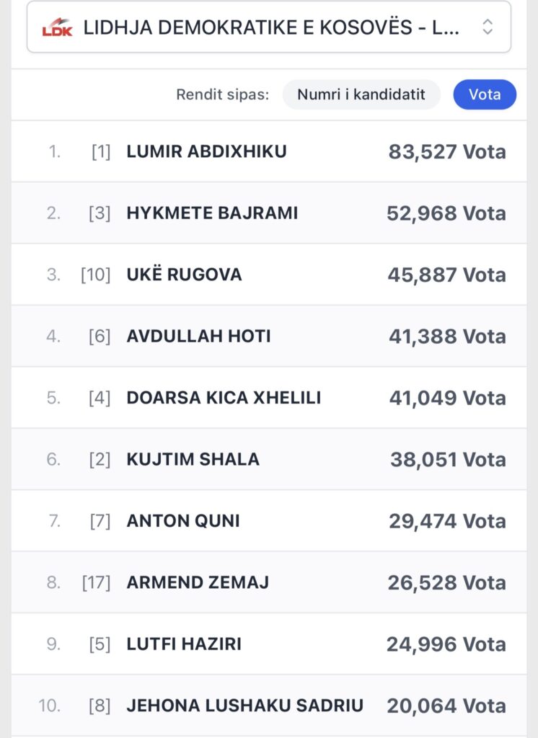Sort by Numri i kandidatit
This screenshot has width=538, height=738.
(x=361, y=94)
